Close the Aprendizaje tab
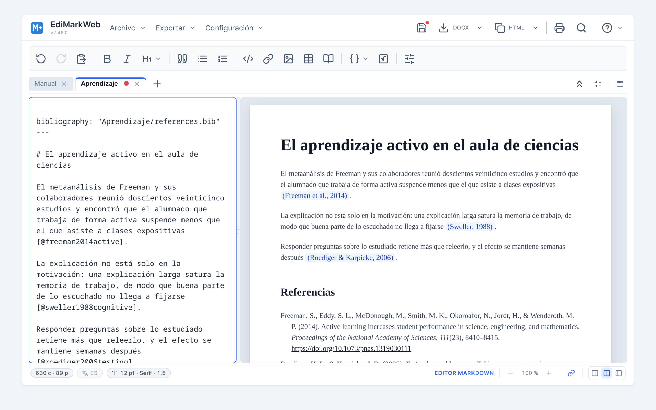656x410 pixels. 137,84
